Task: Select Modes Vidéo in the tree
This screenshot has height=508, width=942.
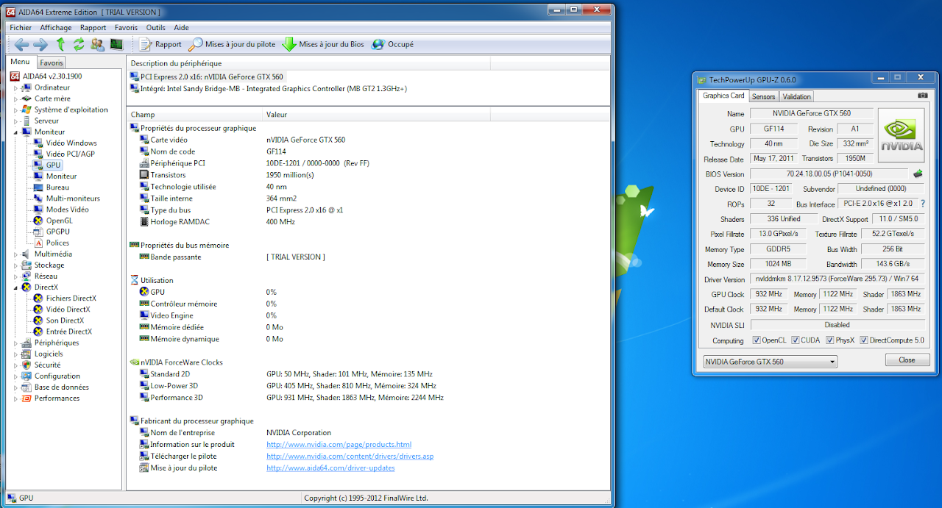Action: [63, 210]
